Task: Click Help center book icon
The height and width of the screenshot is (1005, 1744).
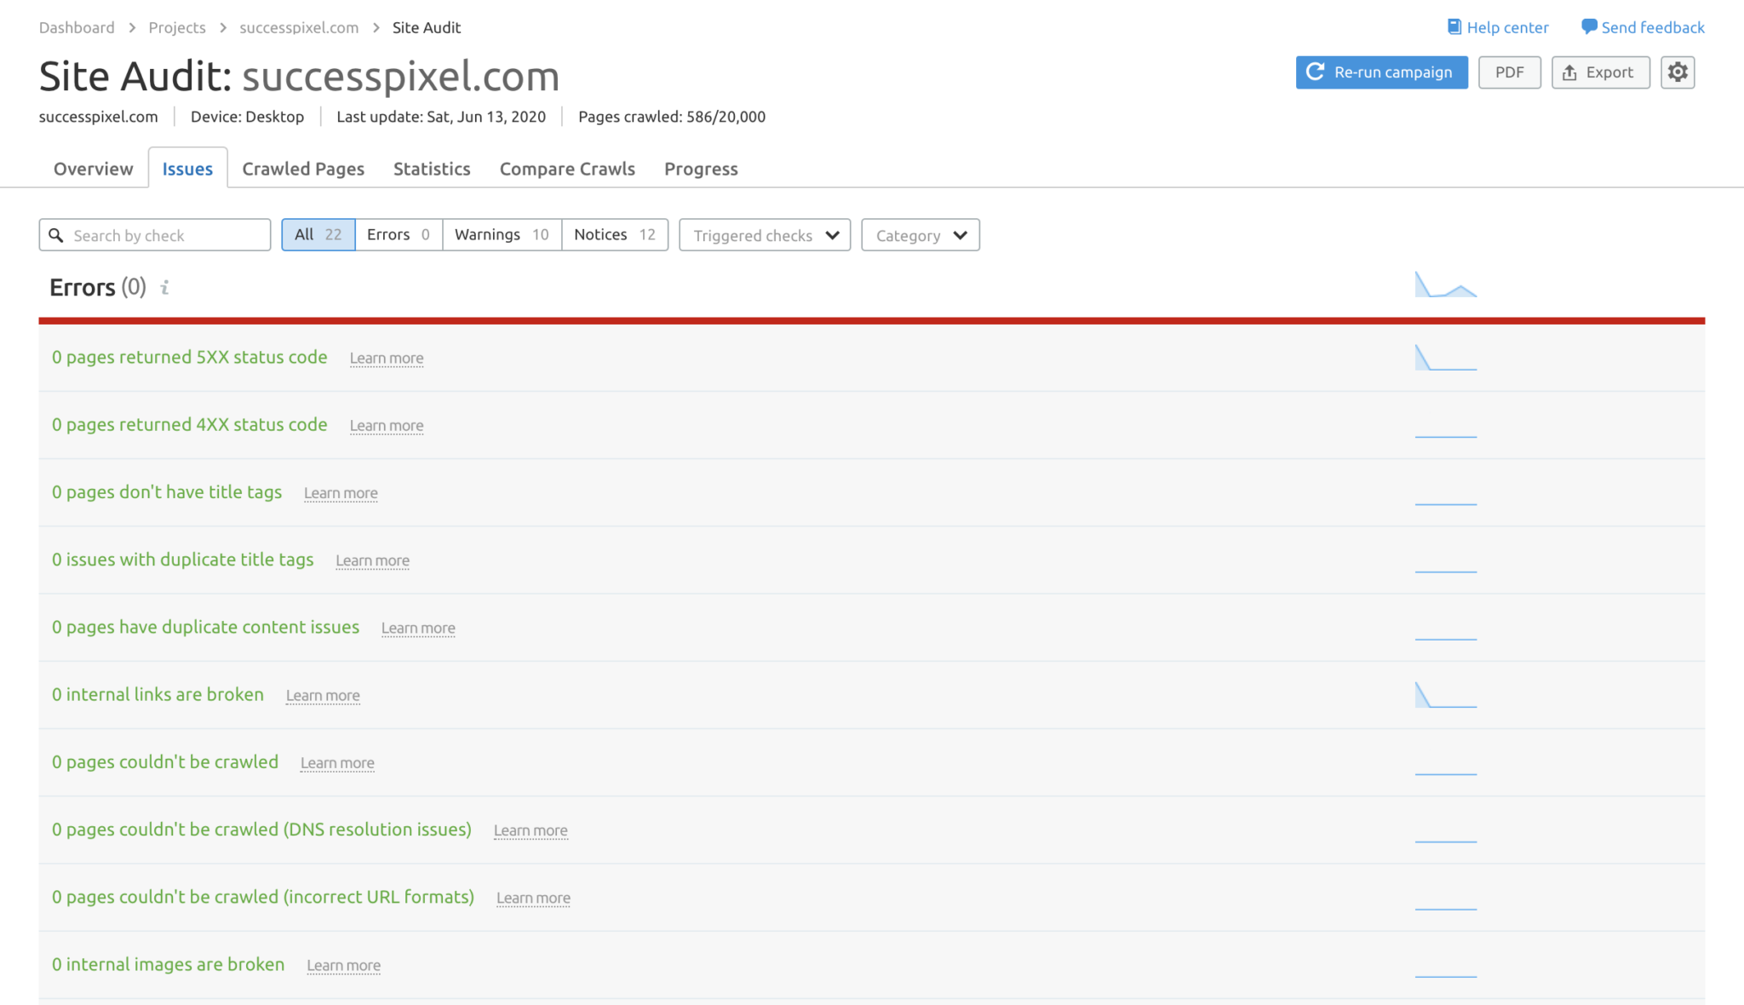Action: pyautogui.click(x=1454, y=27)
